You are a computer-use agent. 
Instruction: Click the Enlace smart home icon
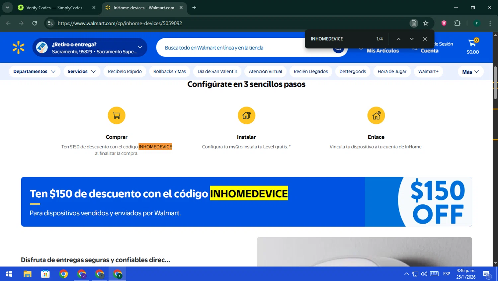tap(376, 115)
